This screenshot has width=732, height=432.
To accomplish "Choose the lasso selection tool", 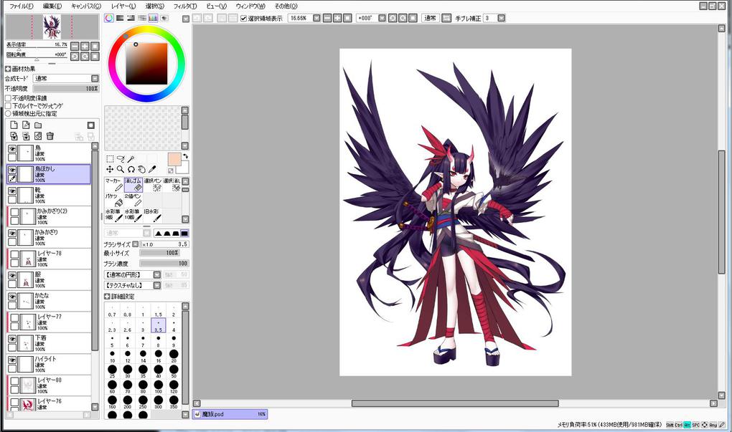I will click(121, 159).
